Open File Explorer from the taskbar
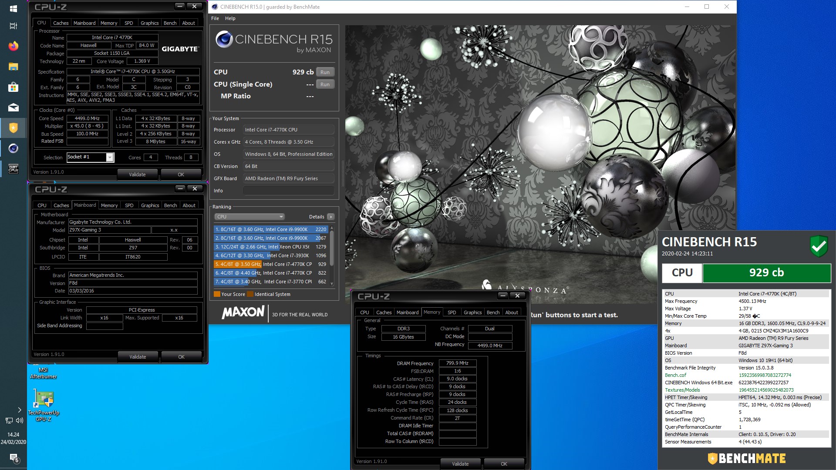Image resolution: width=836 pixels, height=470 pixels. pyautogui.click(x=13, y=67)
